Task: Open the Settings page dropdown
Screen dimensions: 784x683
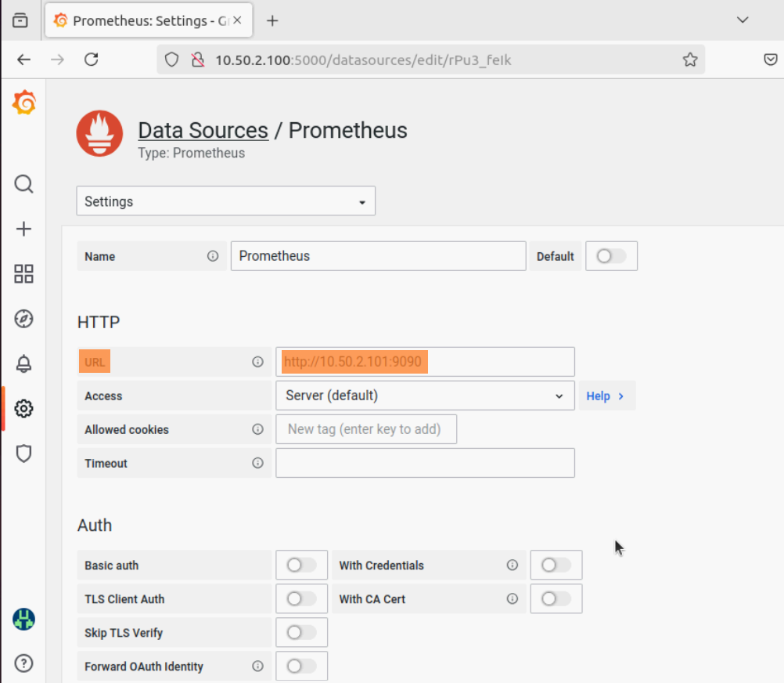Action: [225, 201]
